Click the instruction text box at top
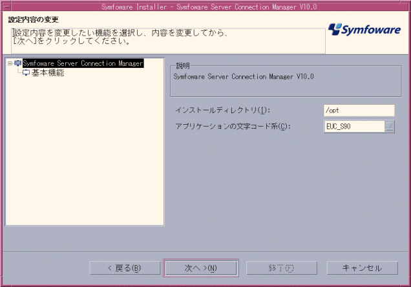This screenshot has width=411, height=287. point(168,40)
